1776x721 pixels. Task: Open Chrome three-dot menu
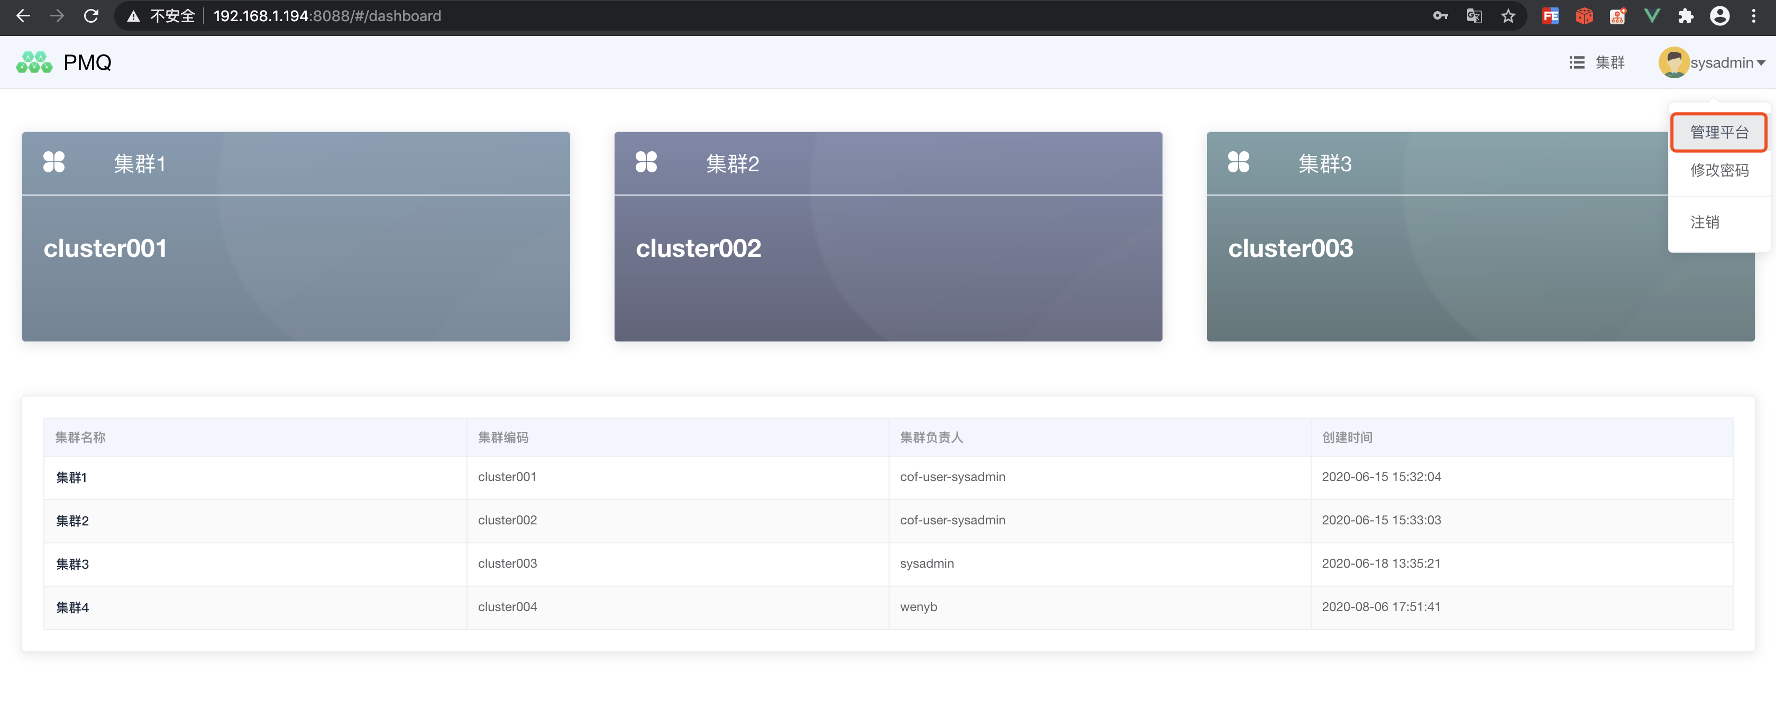click(x=1754, y=16)
